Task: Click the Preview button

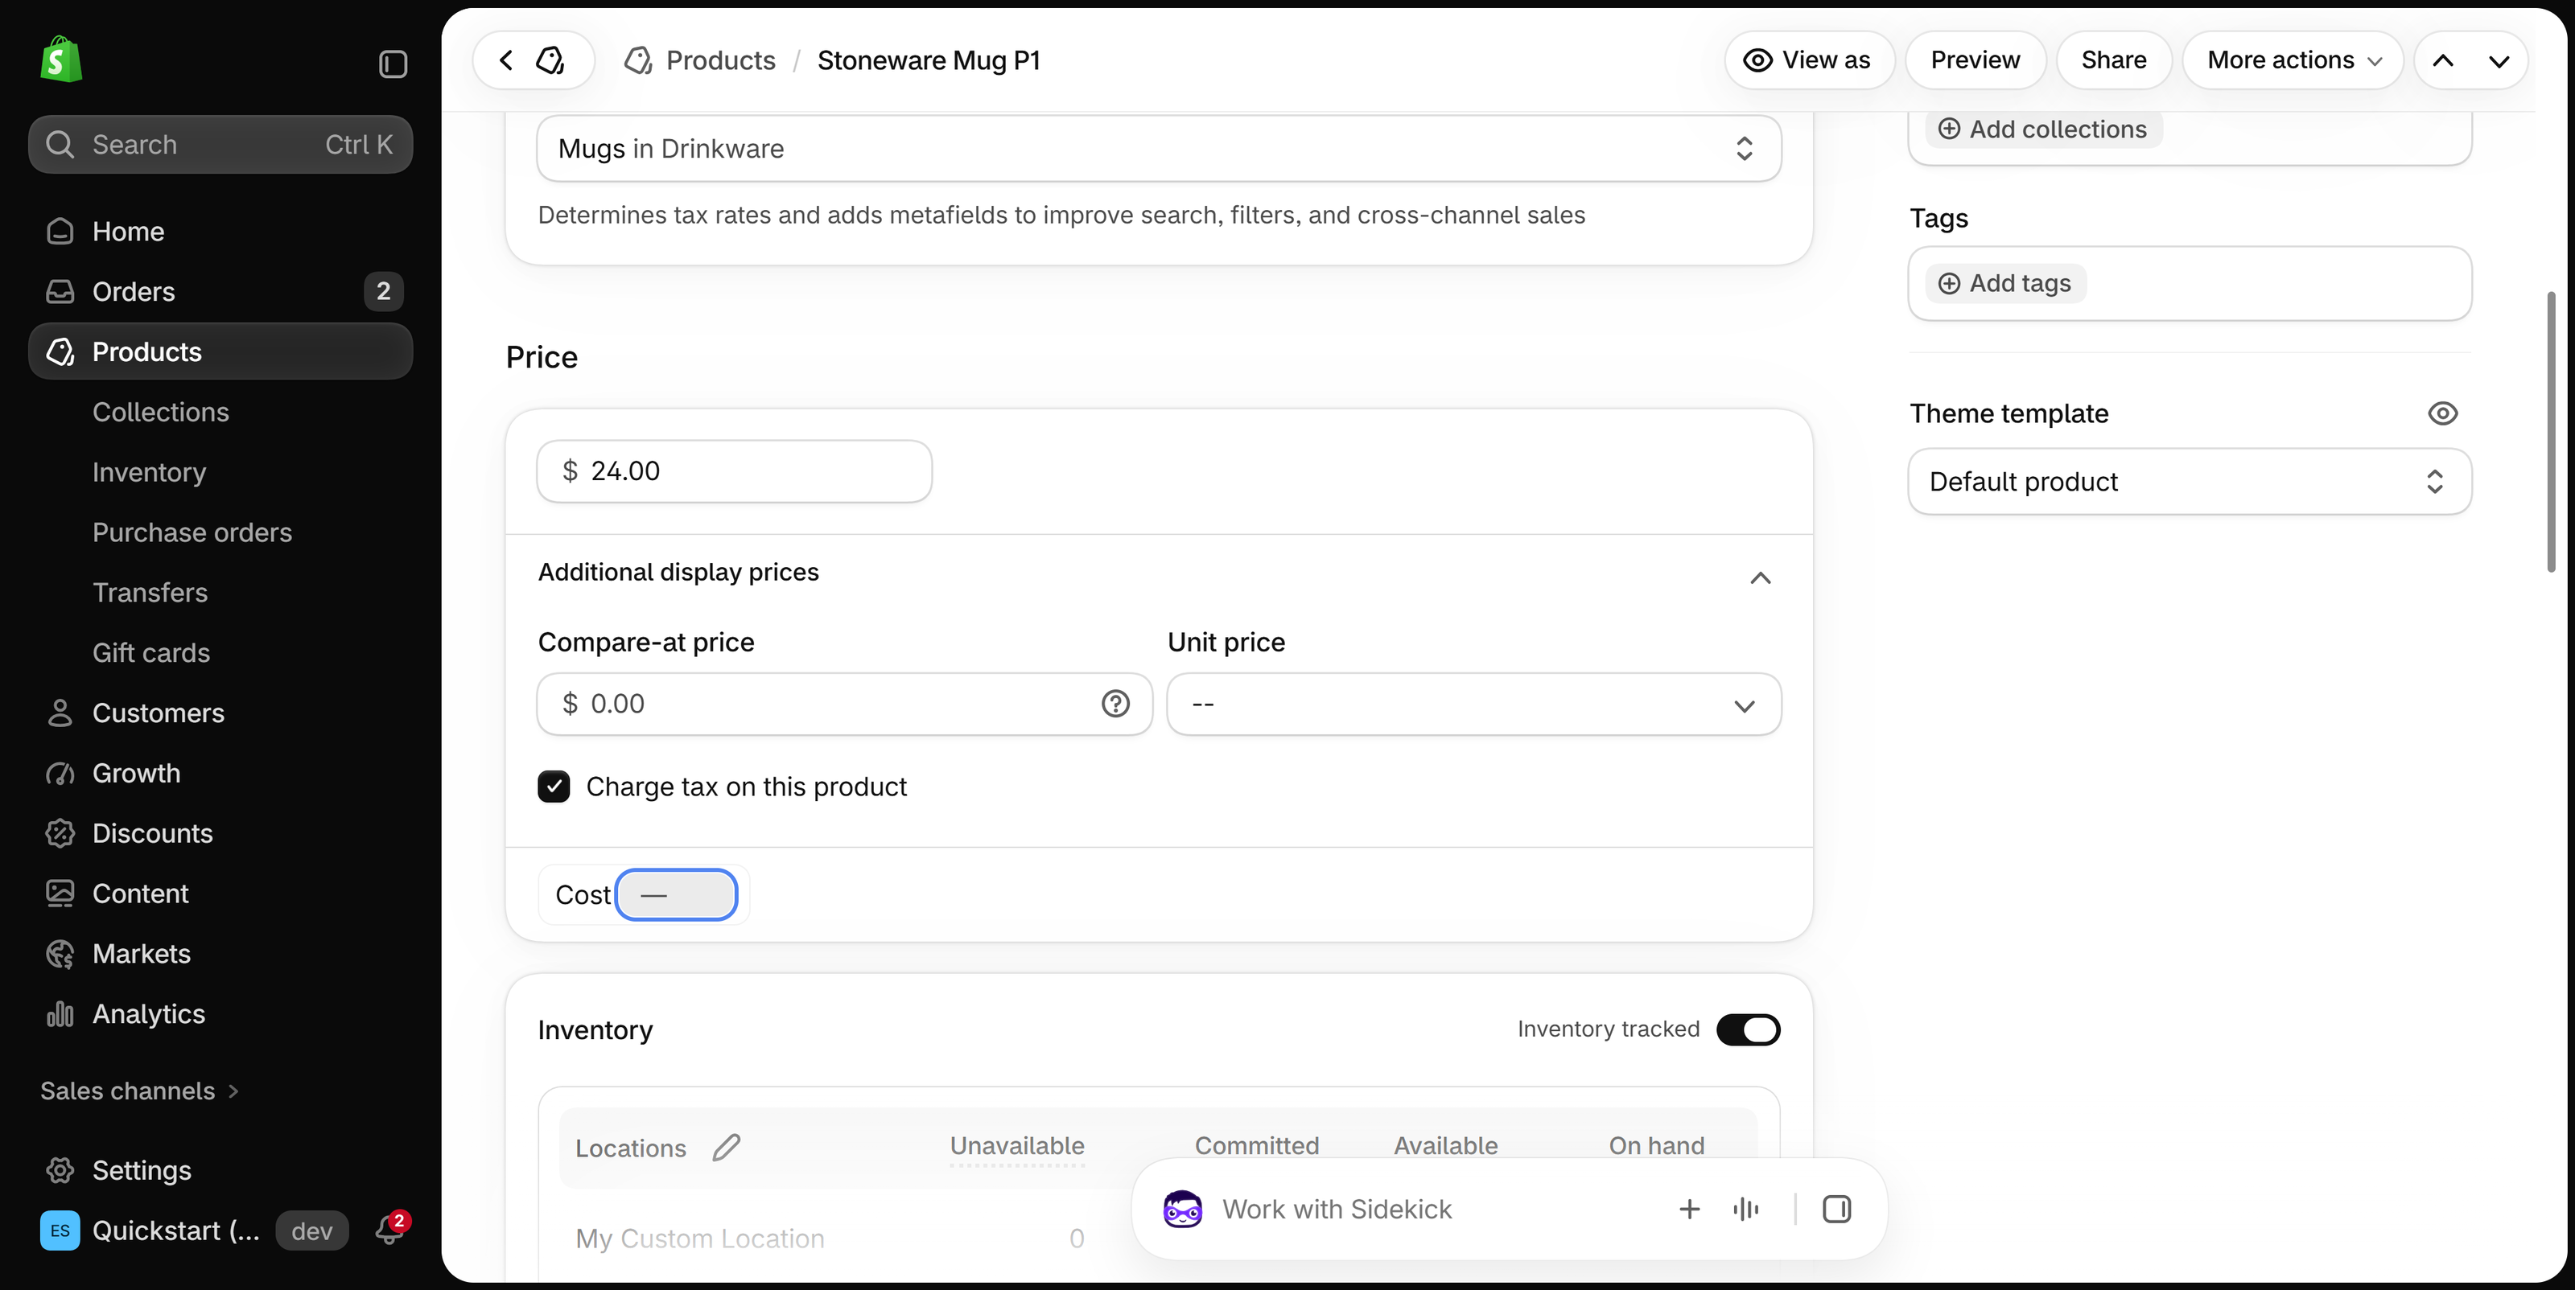Action: coord(1976,61)
